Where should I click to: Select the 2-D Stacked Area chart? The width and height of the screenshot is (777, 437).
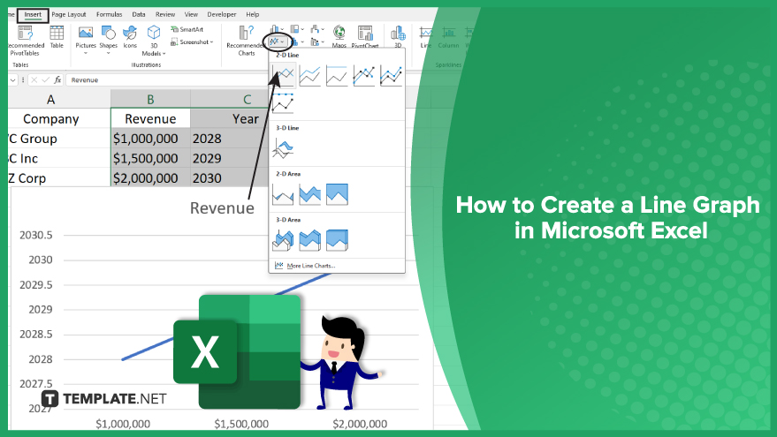[310, 194]
